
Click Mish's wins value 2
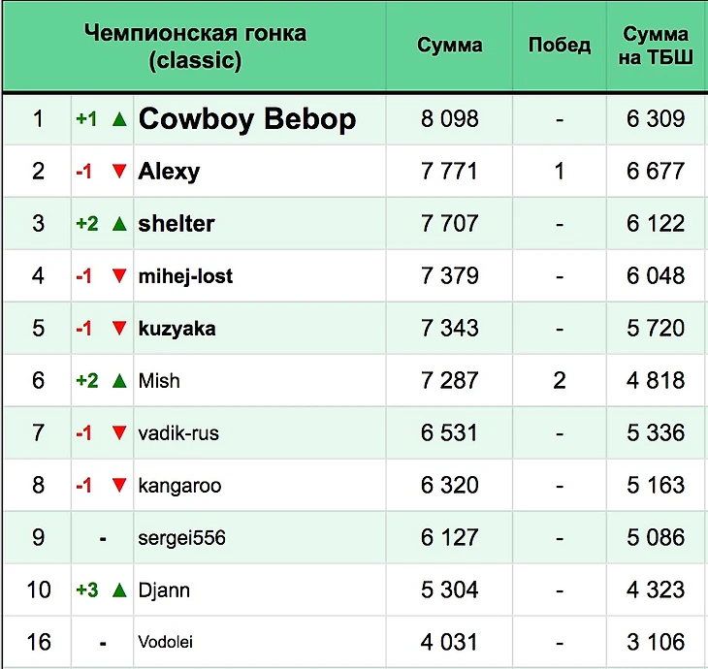560,380
